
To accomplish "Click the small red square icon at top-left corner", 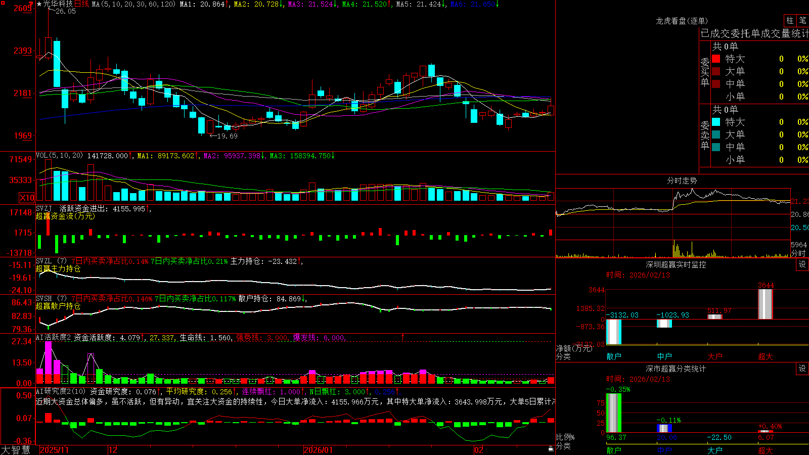I will coord(2,3).
